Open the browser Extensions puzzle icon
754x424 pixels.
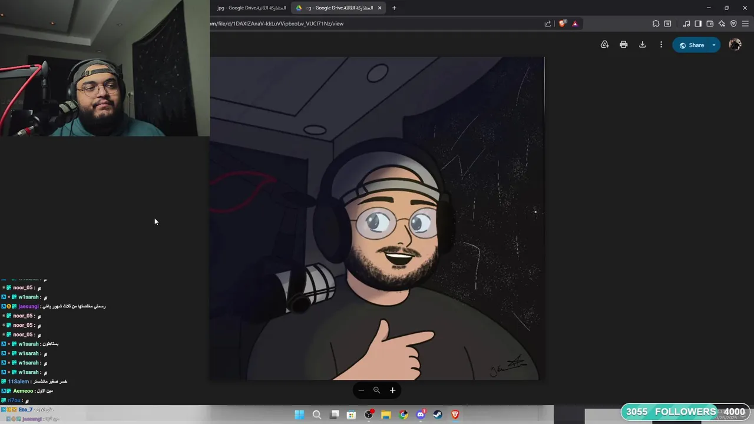point(656,24)
